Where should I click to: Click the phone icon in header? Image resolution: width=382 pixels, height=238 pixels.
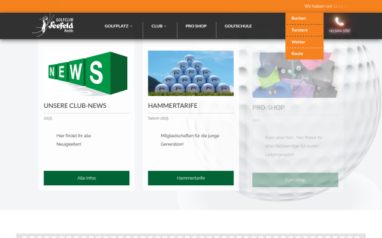pos(339,22)
